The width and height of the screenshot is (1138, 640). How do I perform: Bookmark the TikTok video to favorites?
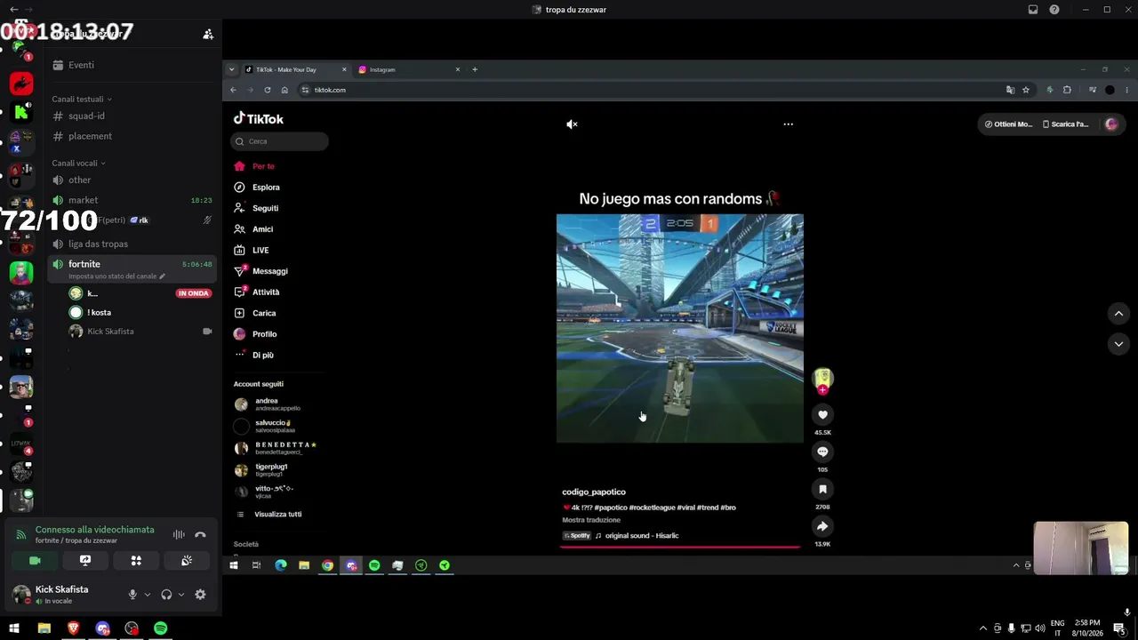click(x=822, y=489)
